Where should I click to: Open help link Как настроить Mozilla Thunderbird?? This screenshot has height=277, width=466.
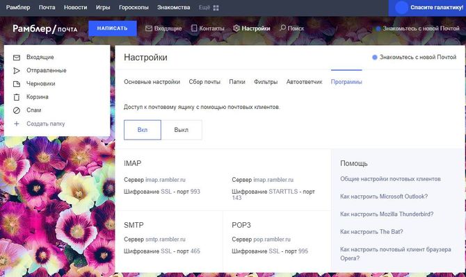point(387,214)
